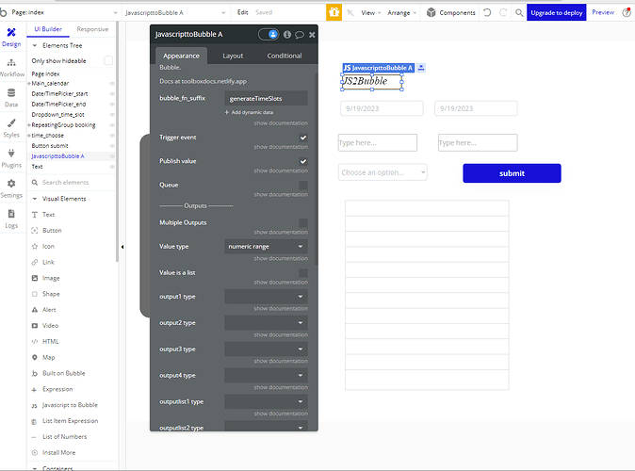
Task: Click the Upgrade to deploy button
Action: (557, 12)
